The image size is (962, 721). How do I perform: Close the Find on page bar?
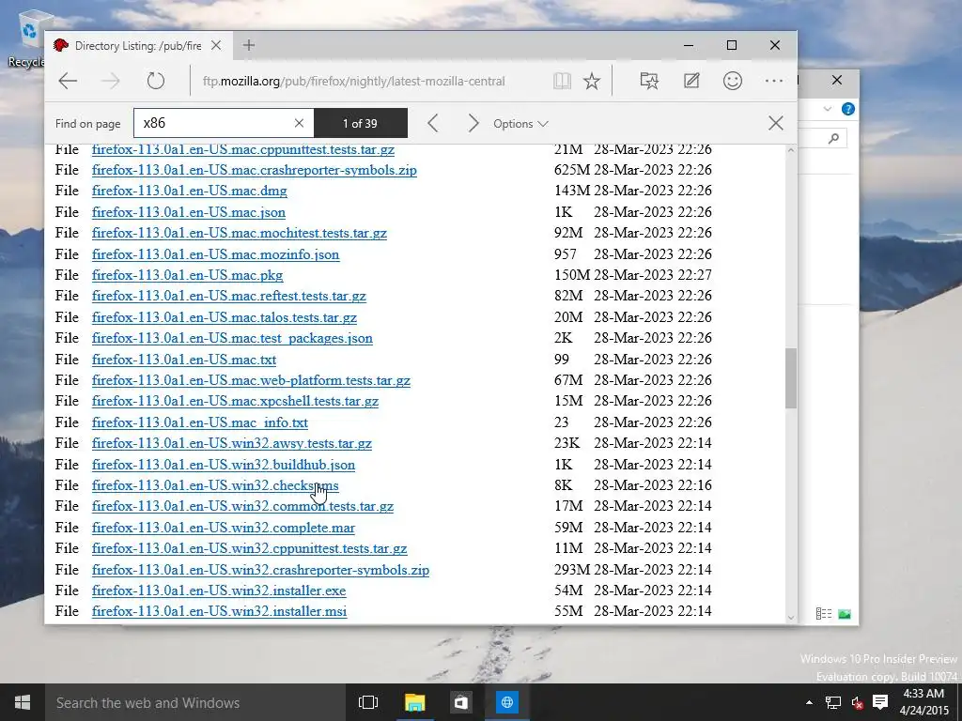(x=775, y=123)
